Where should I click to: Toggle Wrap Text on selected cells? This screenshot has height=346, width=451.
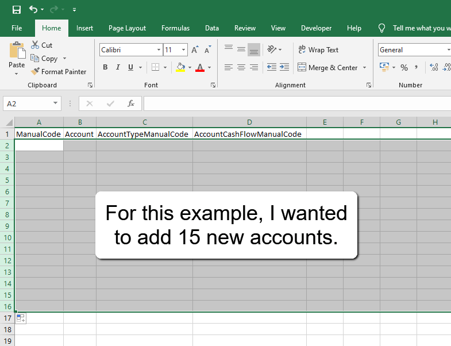318,50
